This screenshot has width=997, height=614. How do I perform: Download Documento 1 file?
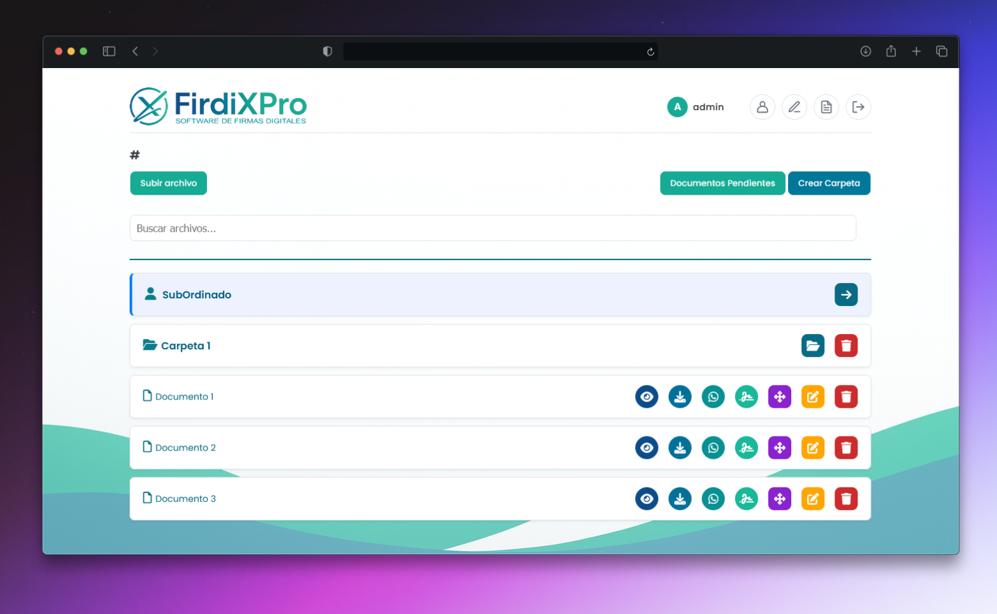coord(680,397)
